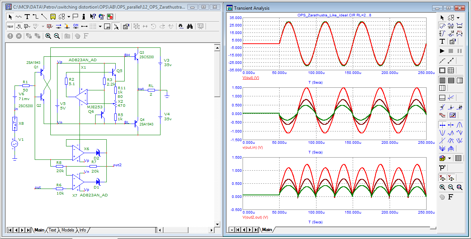
Task: Click the Stop analysis button
Action: point(451,50)
